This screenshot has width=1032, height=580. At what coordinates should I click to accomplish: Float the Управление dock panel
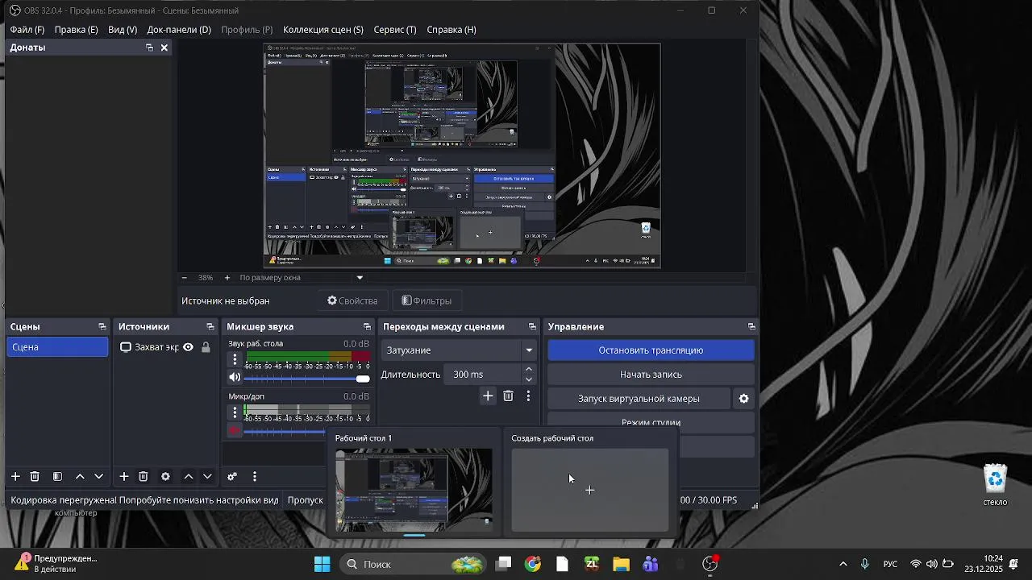tap(751, 326)
